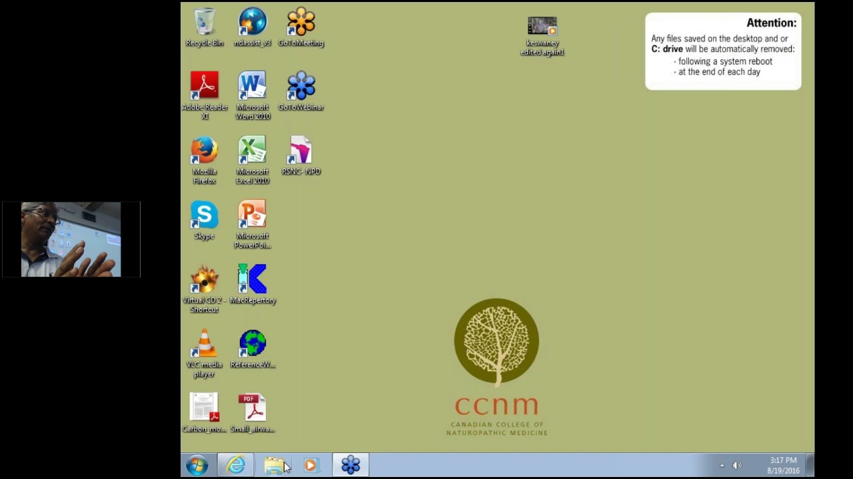Open the Windows Start menu
The width and height of the screenshot is (853, 479).
[x=197, y=465]
